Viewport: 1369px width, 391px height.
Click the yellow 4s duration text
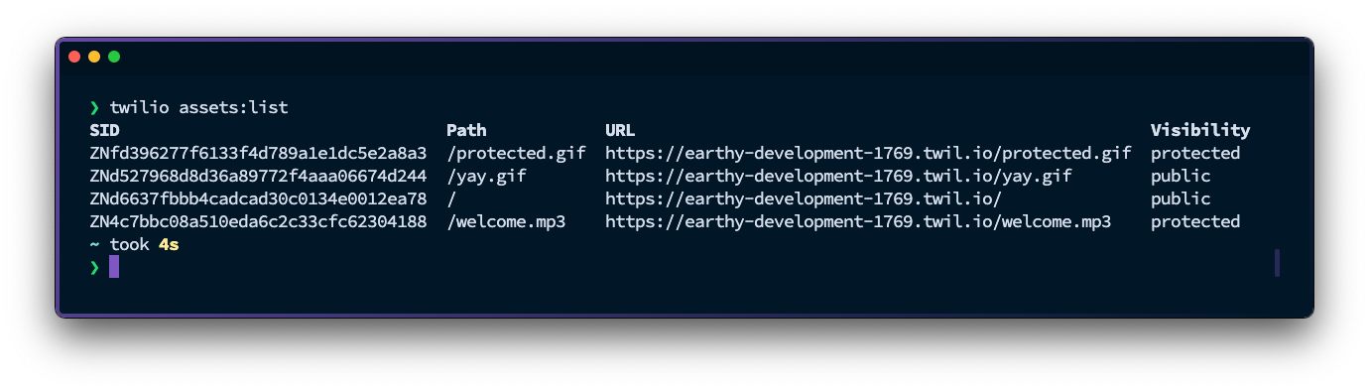pos(169,244)
